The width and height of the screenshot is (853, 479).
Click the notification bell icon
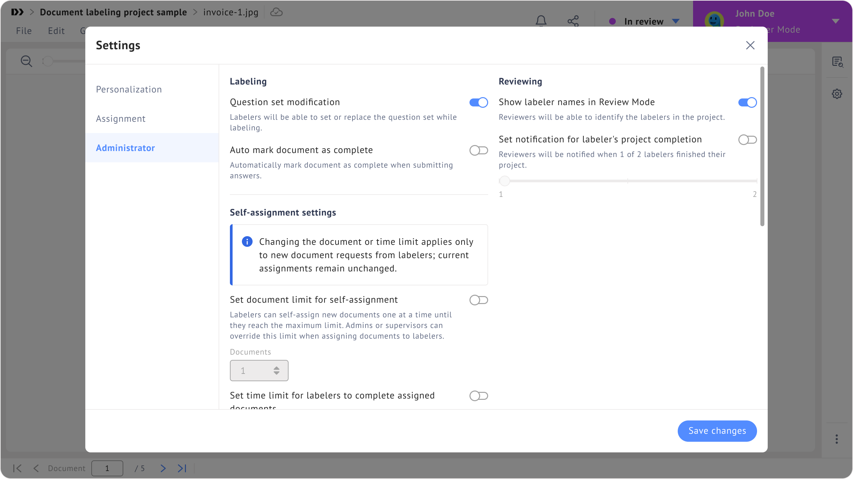pyautogui.click(x=541, y=21)
